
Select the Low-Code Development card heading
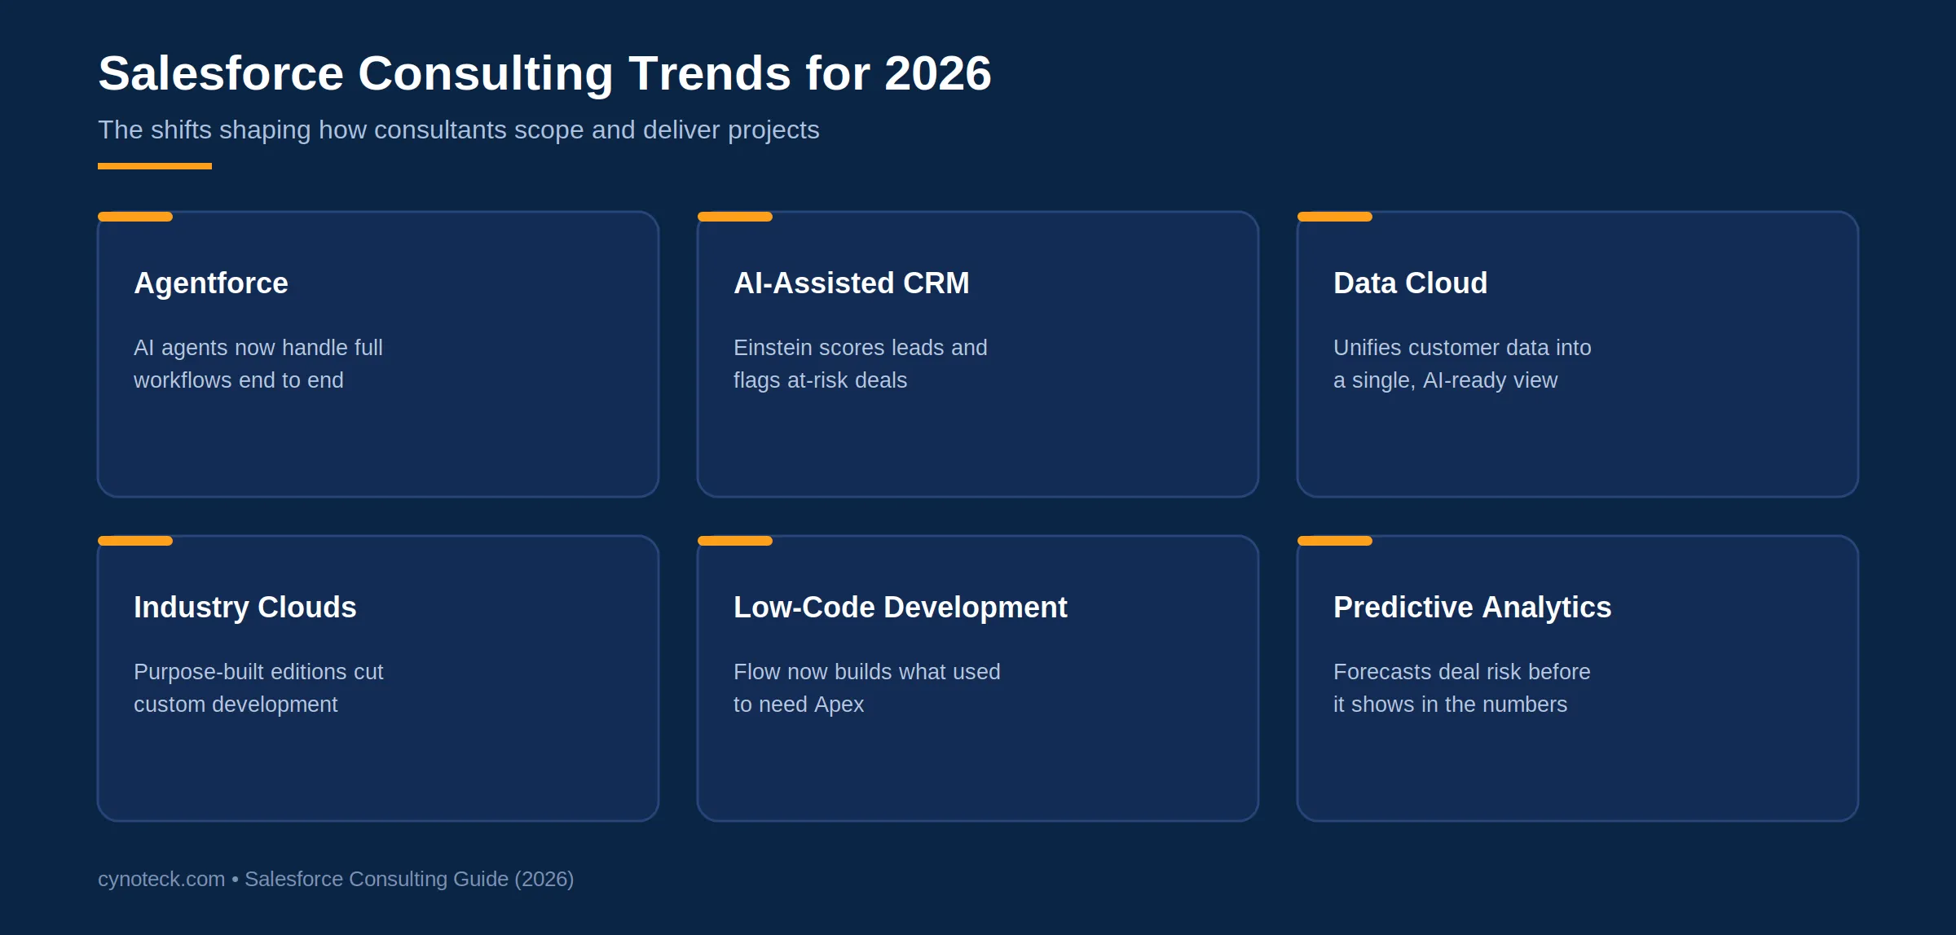click(900, 608)
